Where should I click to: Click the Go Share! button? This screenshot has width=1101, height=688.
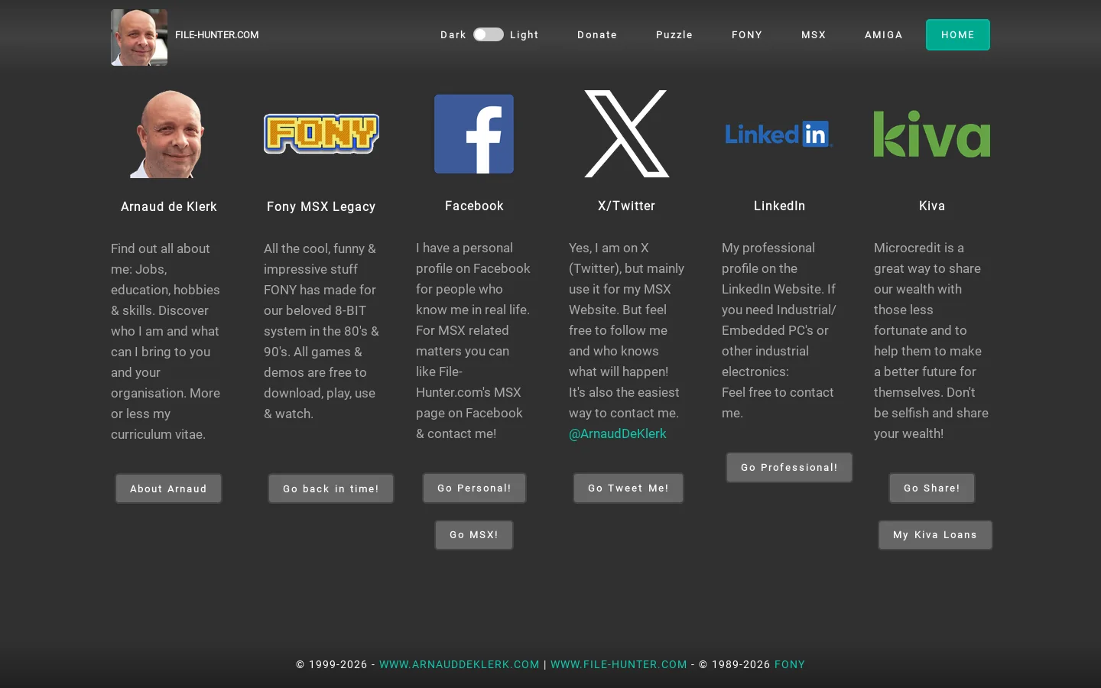[932, 488]
